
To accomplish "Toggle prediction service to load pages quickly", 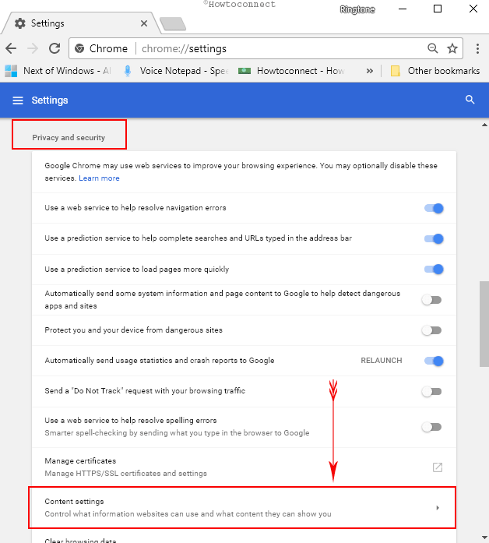I will 434,269.
